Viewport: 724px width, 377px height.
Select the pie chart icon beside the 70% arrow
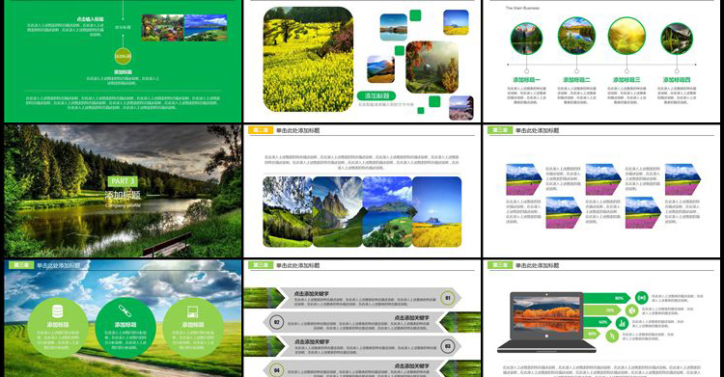(x=631, y=310)
